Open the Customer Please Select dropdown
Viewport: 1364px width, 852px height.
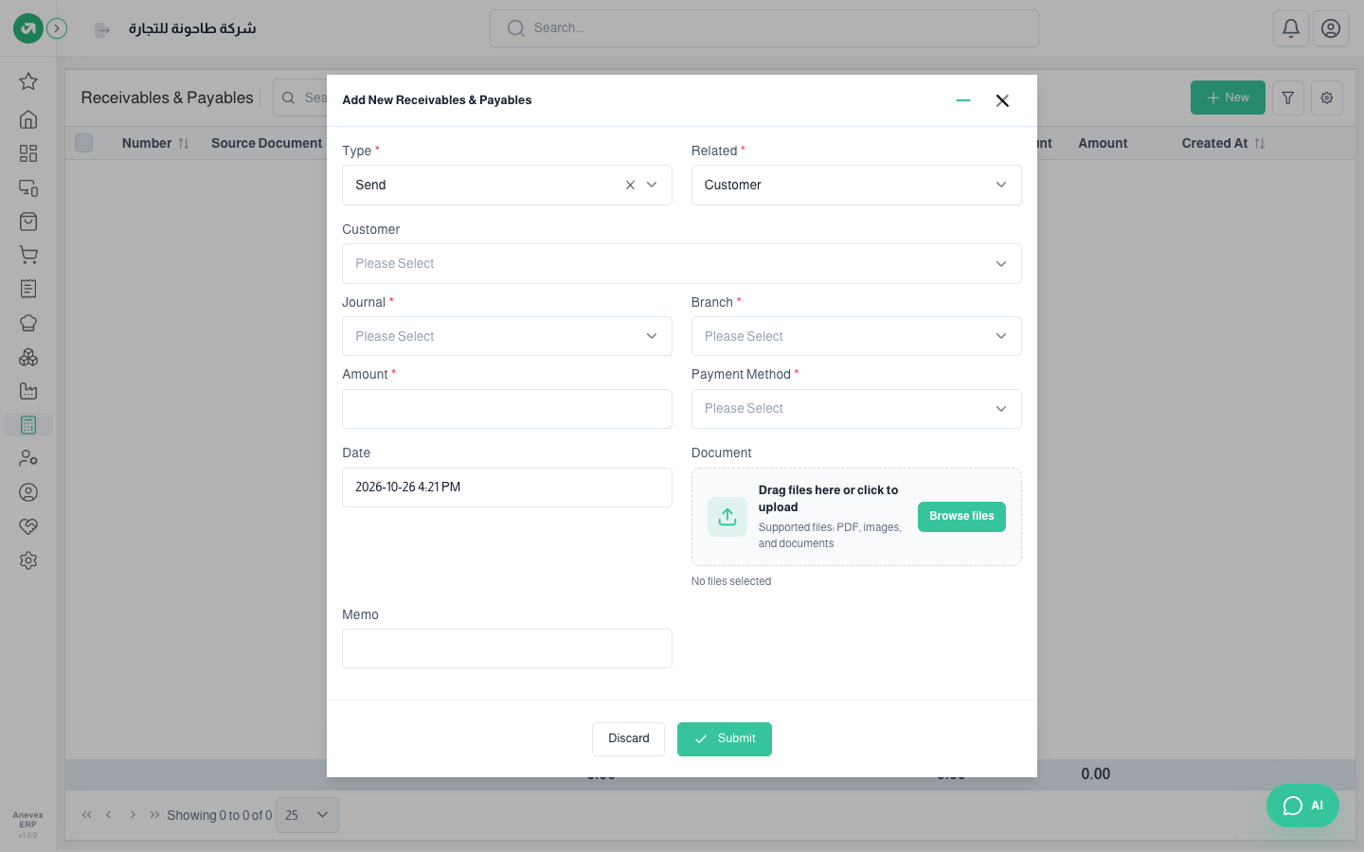[x=682, y=264]
